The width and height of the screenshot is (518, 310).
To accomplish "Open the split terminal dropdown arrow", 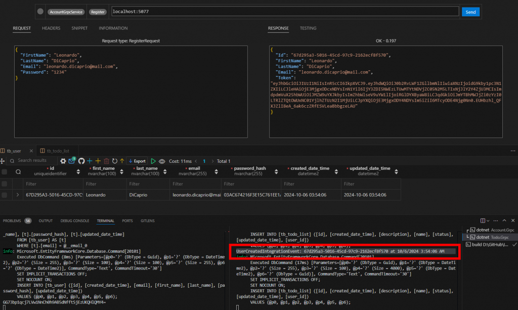I will (x=488, y=220).
